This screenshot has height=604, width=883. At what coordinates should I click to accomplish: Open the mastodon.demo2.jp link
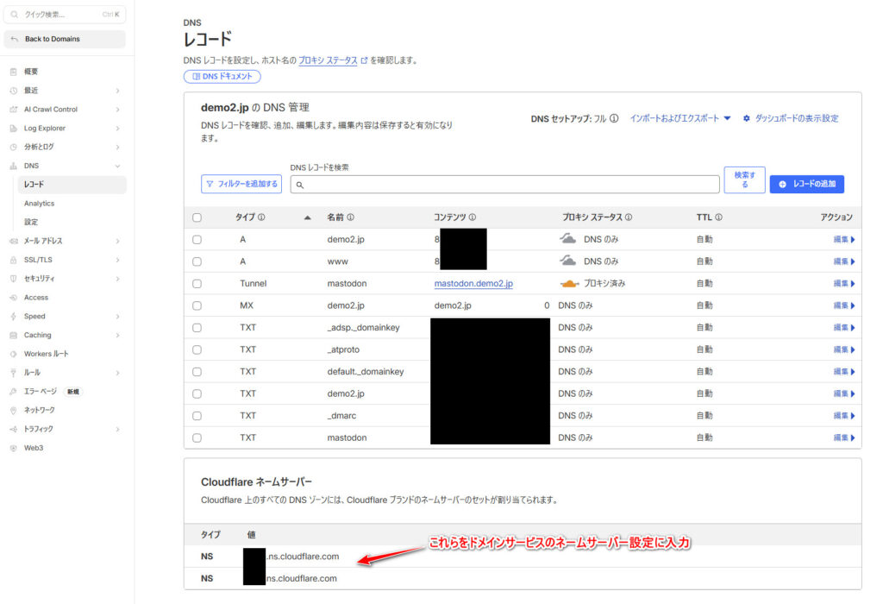coord(473,283)
